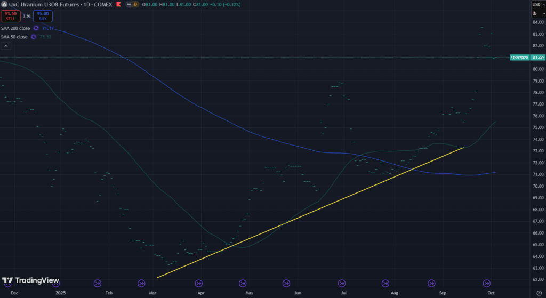Click the TradingView logo
The height and width of the screenshot is (298, 546).
(31, 281)
